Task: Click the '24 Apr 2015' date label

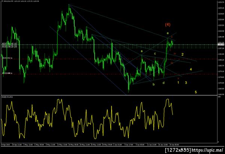Action: click(5, 145)
